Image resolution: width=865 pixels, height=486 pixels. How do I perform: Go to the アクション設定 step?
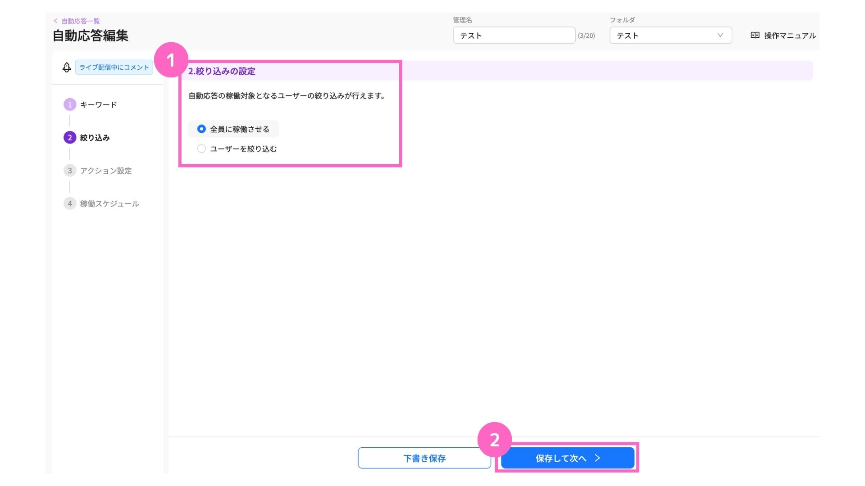click(106, 171)
